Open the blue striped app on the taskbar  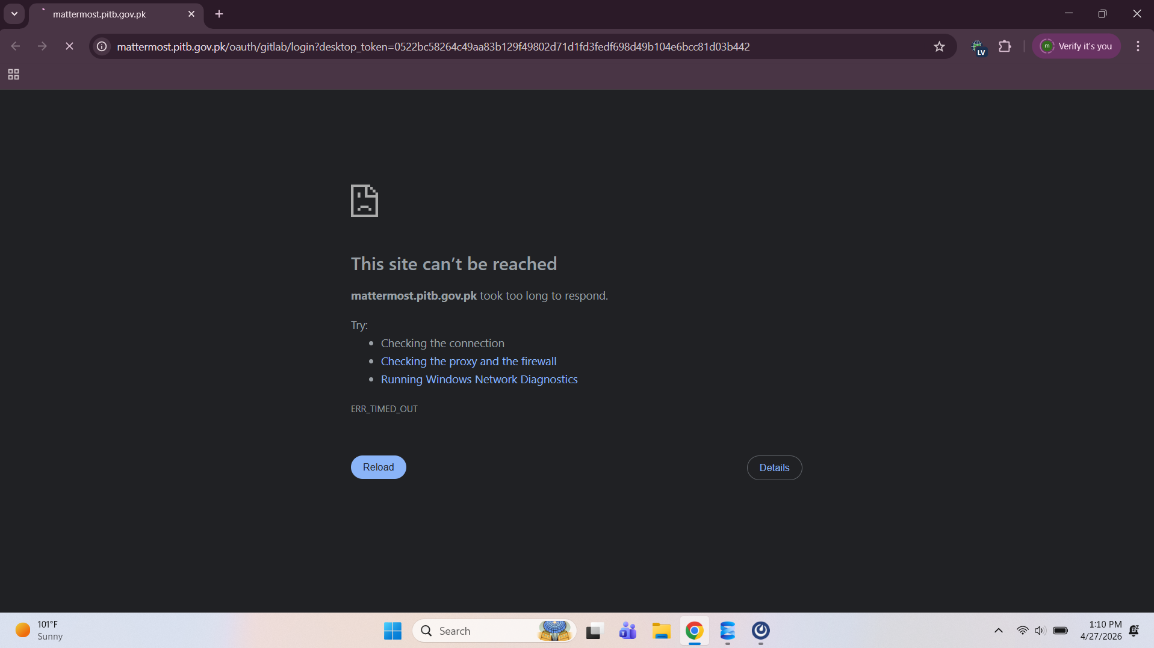728,631
